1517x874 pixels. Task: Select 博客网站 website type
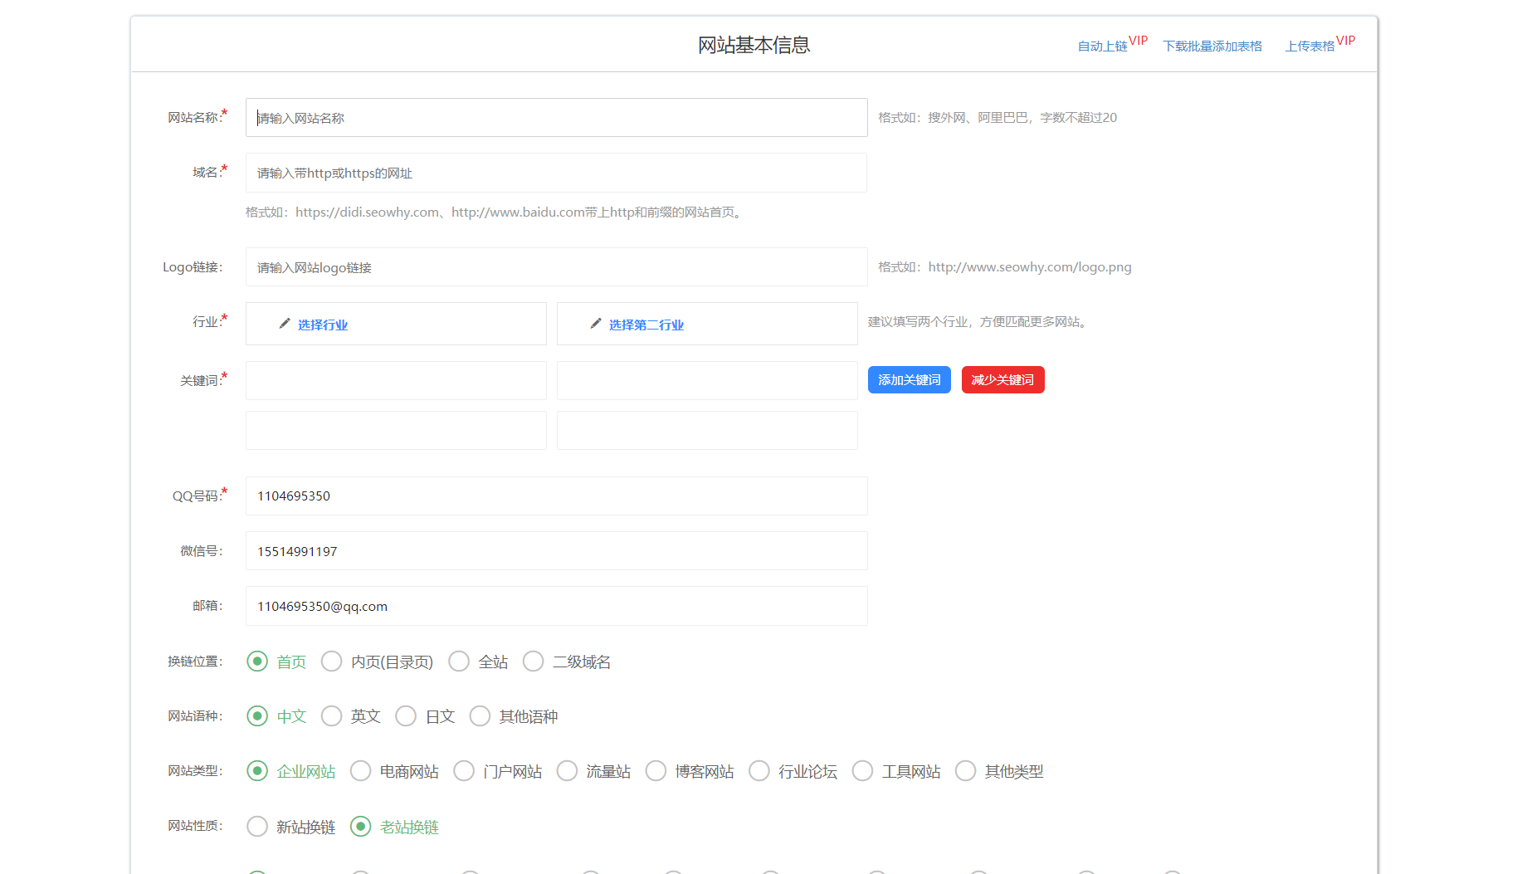point(656,770)
